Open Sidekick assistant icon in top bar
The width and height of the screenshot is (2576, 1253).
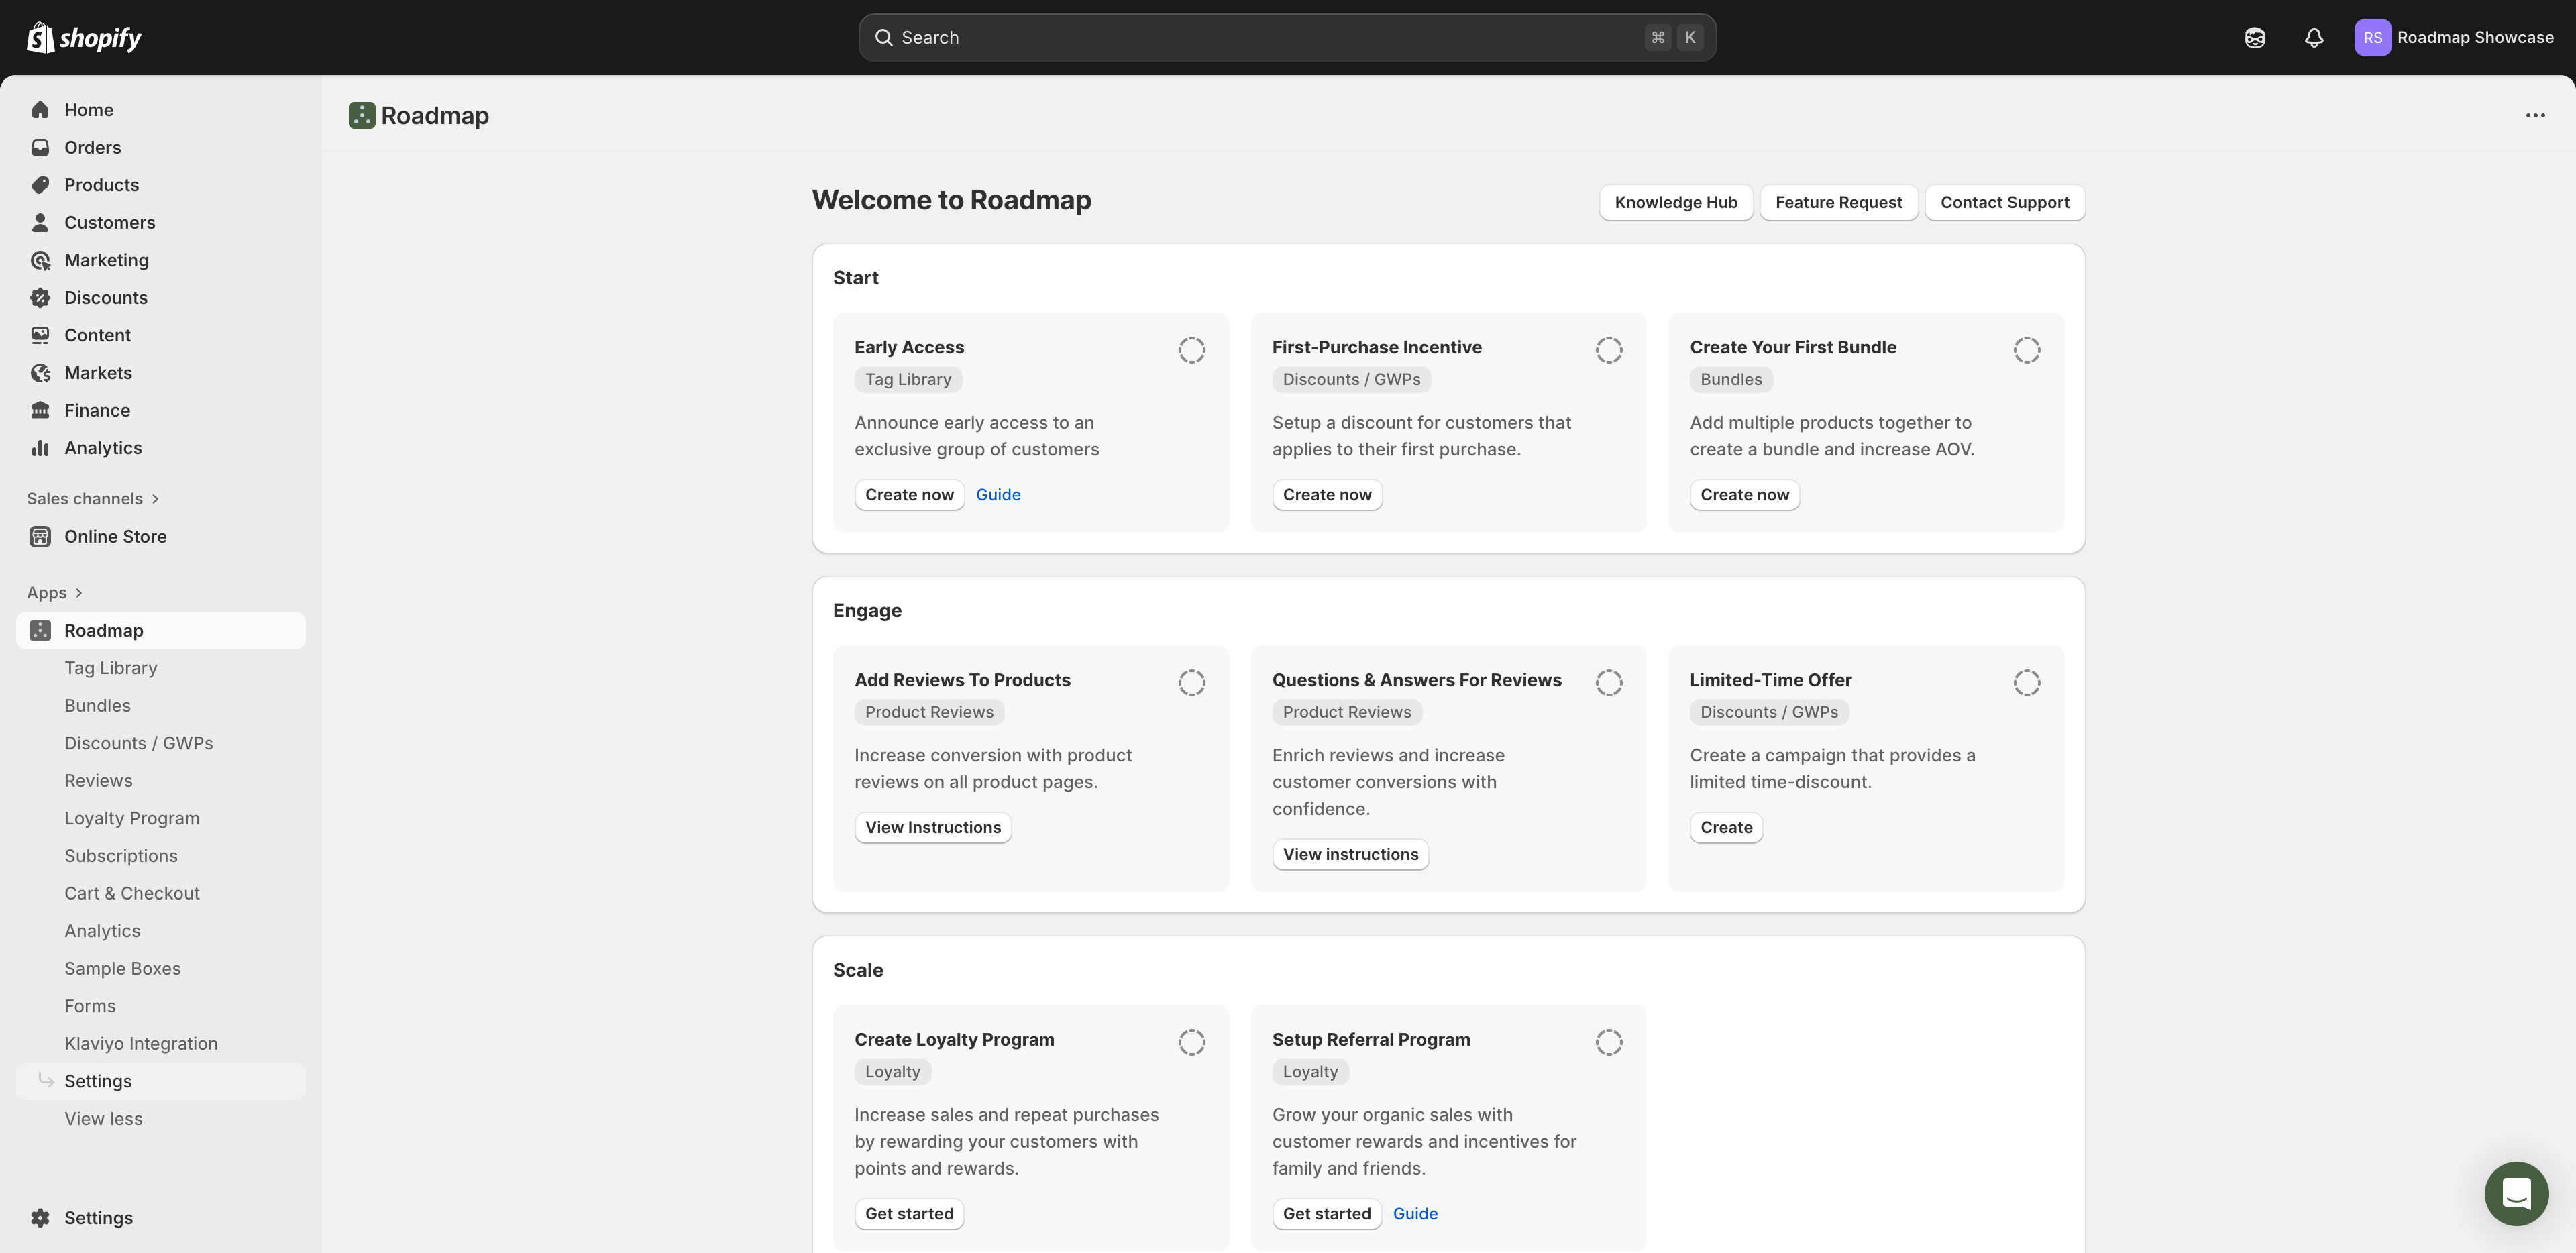[x=2254, y=37]
